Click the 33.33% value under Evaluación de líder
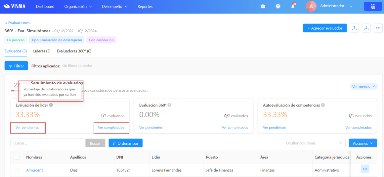This screenshot has height=177, width=384. point(28,114)
